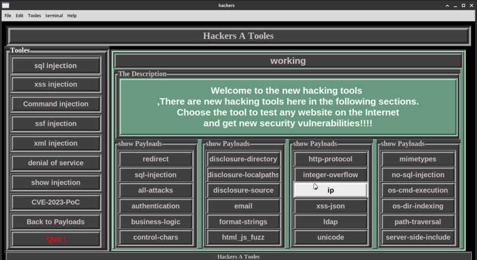Select xss-json payloads
477x260 pixels.
pyautogui.click(x=331, y=206)
